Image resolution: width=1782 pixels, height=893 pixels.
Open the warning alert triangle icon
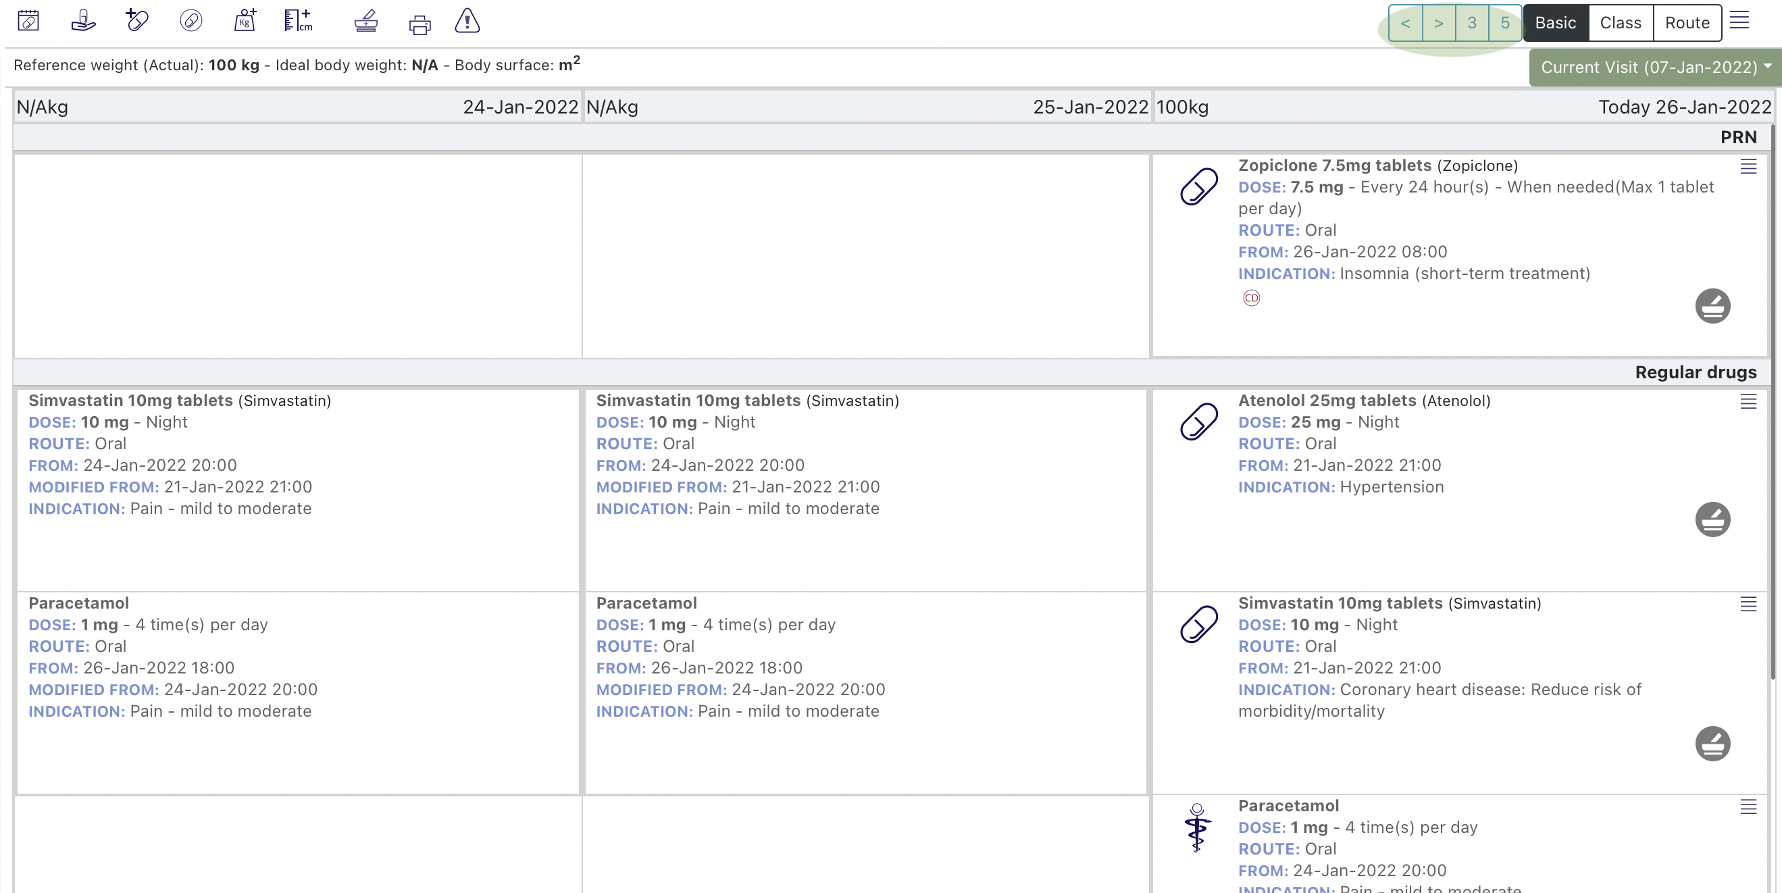[467, 21]
